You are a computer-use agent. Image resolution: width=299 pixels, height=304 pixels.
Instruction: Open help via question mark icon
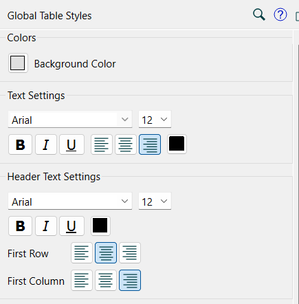coord(280,14)
